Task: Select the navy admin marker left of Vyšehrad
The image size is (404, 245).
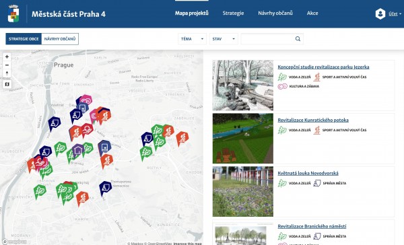Action: [55, 123]
